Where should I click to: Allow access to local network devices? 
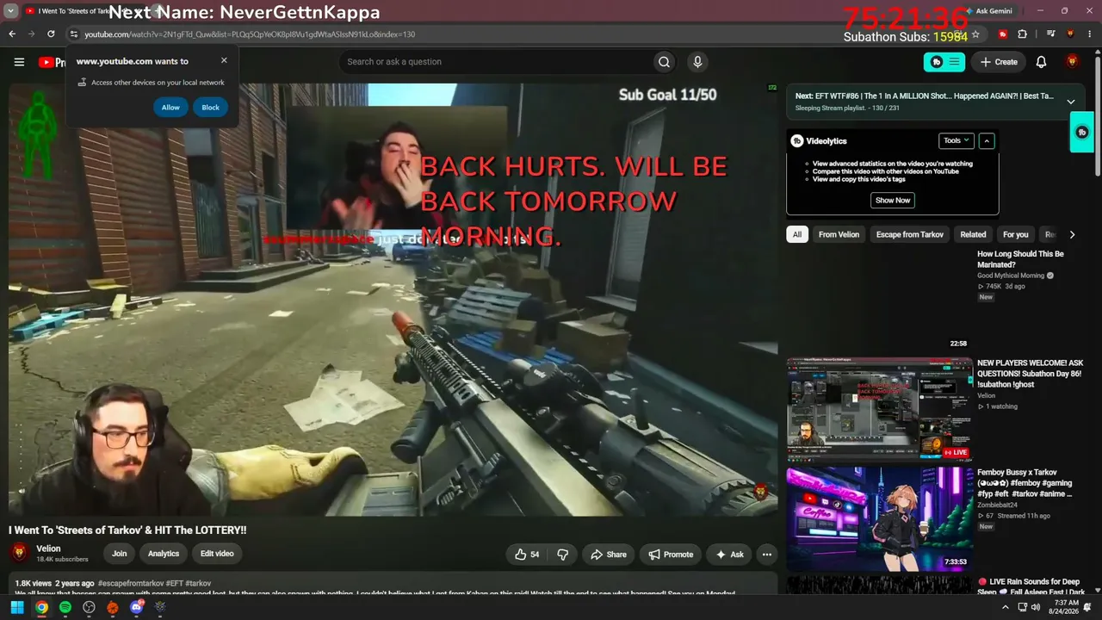(x=170, y=108)
